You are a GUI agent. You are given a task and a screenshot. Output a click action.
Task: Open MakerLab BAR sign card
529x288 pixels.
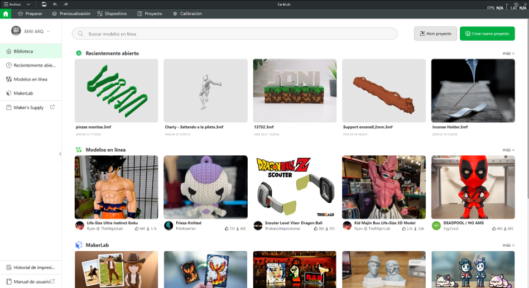pyautogui.click(x=295, y=270)
